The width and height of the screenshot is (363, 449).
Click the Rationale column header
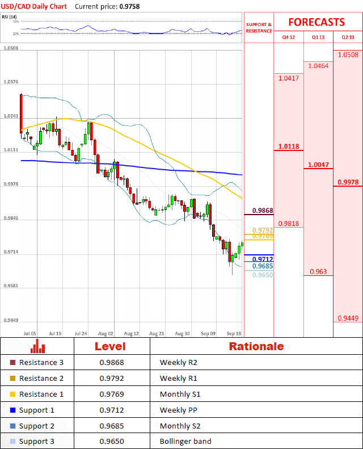click(256, 346)
